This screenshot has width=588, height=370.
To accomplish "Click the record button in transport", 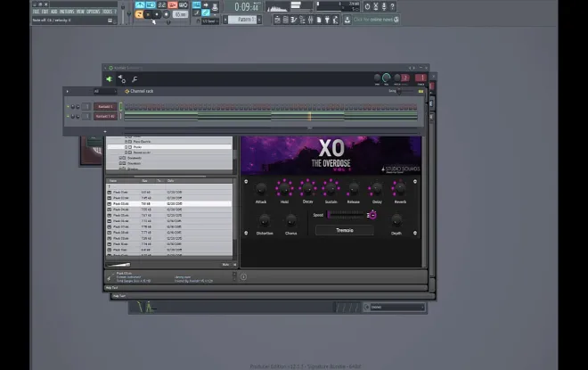I will (166, 14).
